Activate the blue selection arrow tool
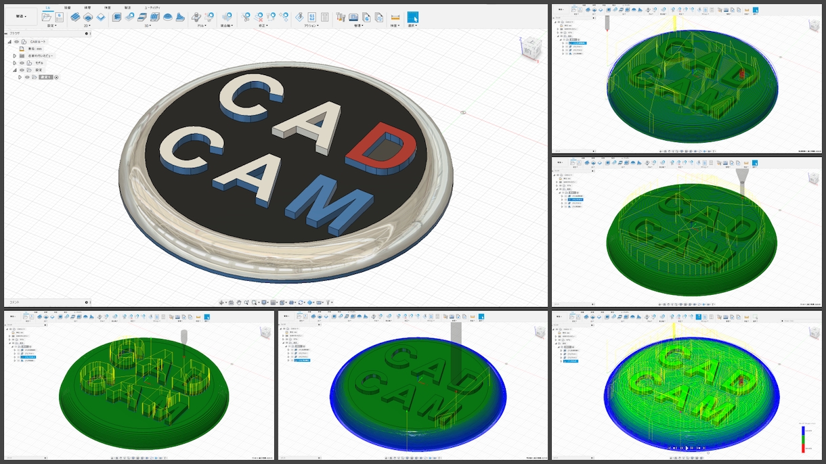The width and height of the screenshot is (826, 464). [x=413, y=17]
